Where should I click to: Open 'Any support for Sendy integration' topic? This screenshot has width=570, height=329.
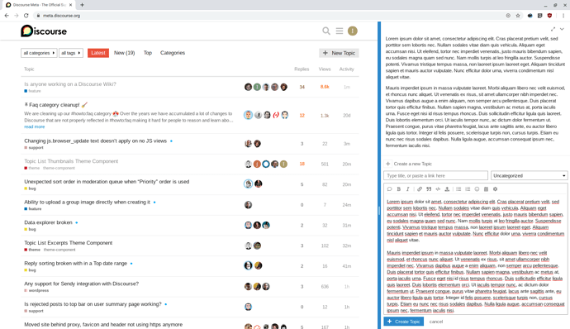pyautogui.click(x=82, y=284)
